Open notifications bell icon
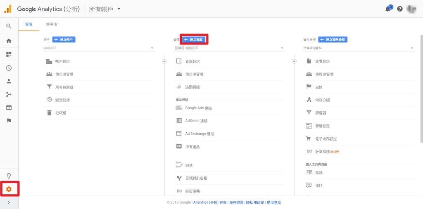This screenshot has height=209, width=423. tap(388, 9)
